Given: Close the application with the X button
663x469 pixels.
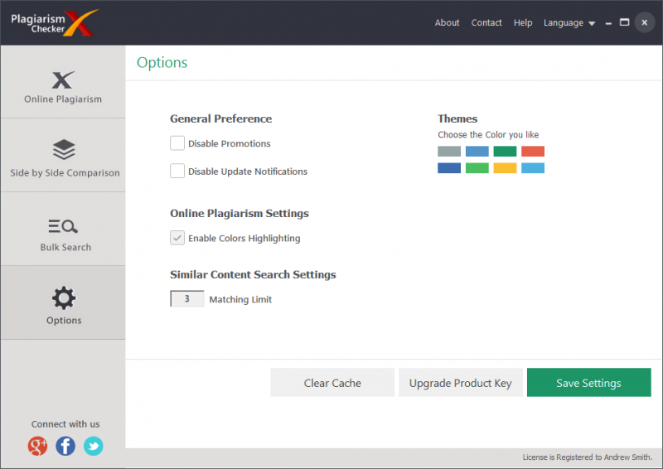Looking at the screenshot, I should pyautogui.click(x=645, y=22).
